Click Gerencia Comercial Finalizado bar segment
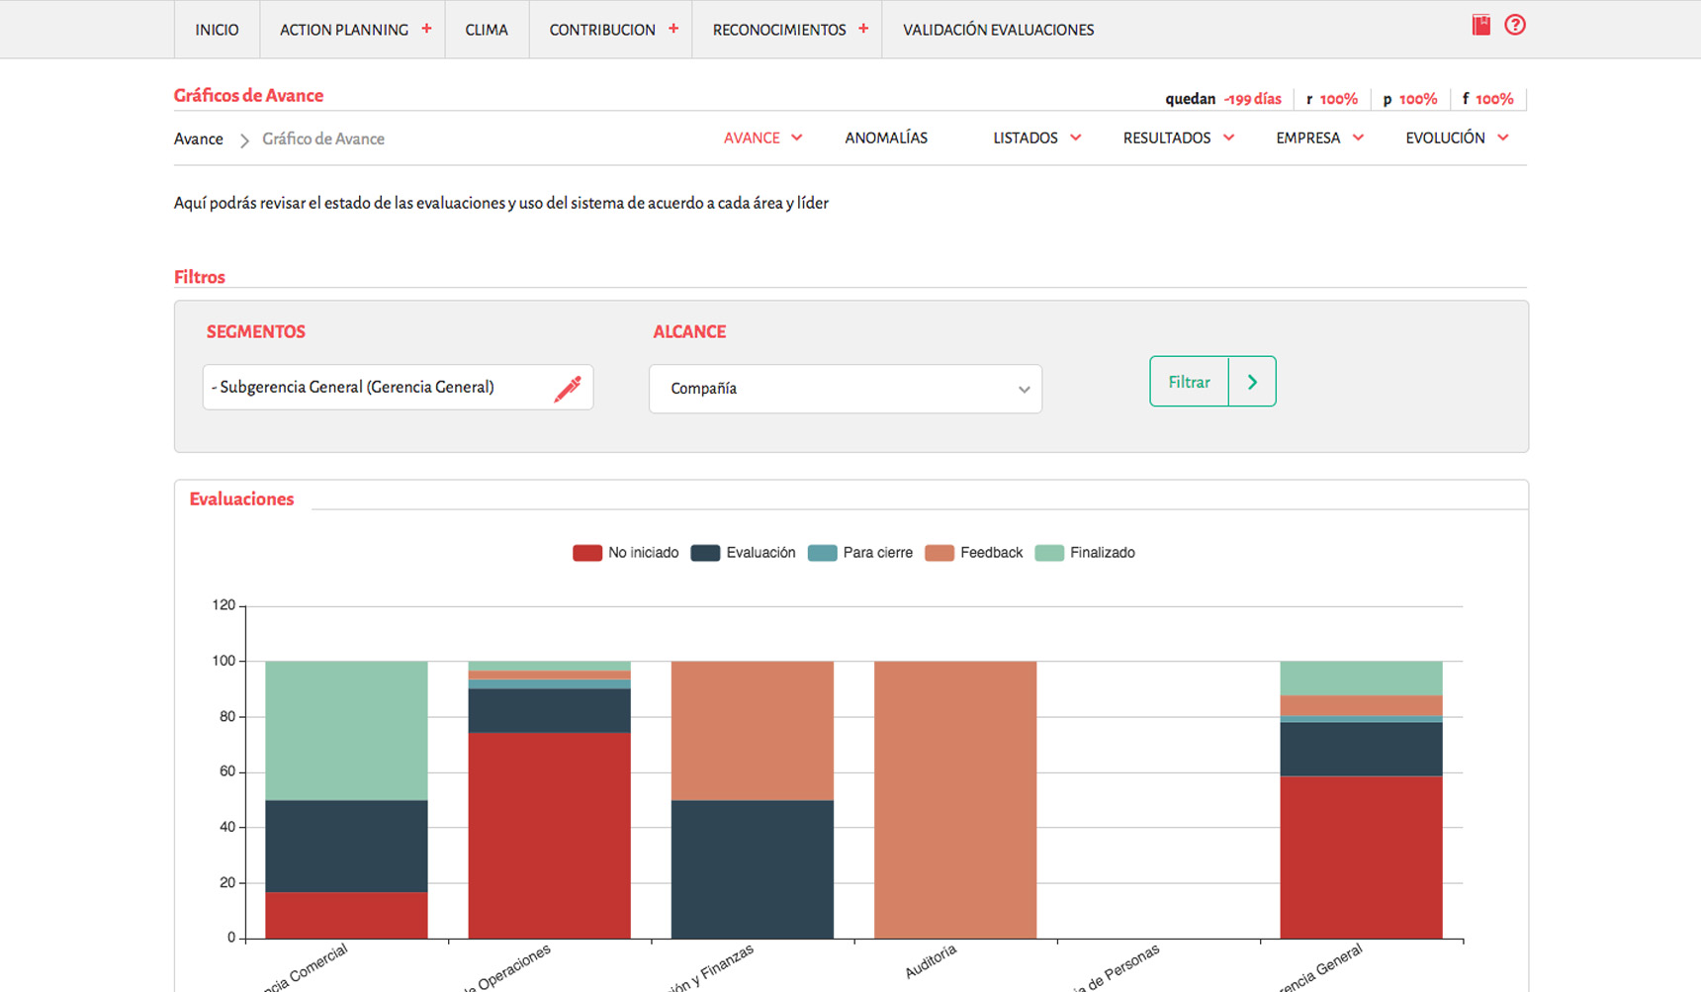This screenshot has height=992, width=1701. 346,730
